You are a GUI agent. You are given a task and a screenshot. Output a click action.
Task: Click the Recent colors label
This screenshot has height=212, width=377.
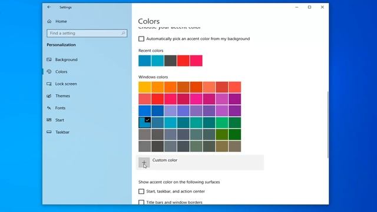coord(151,51)
